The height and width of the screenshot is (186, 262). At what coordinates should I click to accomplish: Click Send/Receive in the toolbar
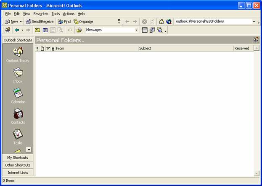(40, 22)
